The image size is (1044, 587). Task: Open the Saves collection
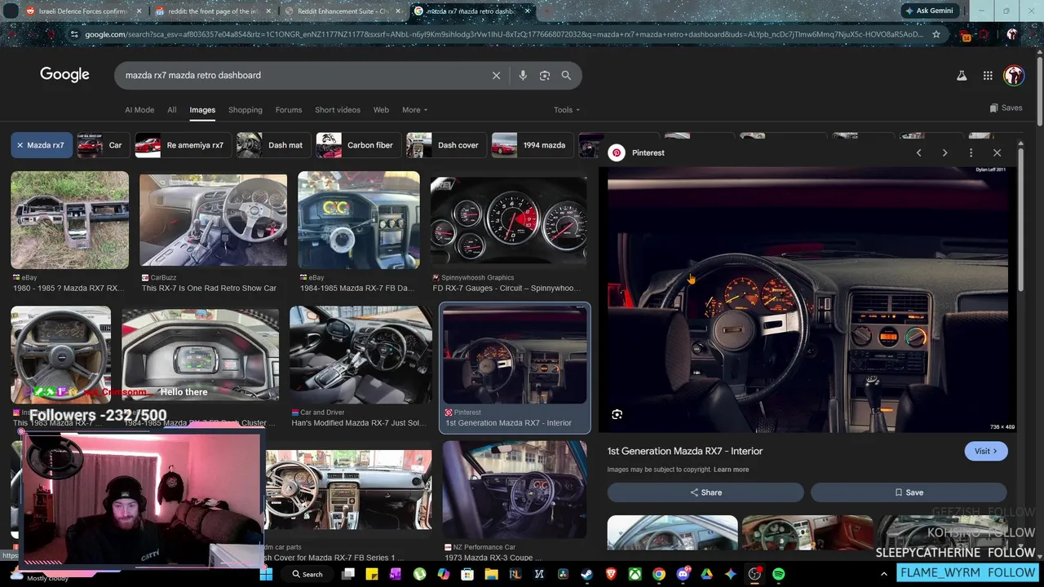tap(1006, 108)
